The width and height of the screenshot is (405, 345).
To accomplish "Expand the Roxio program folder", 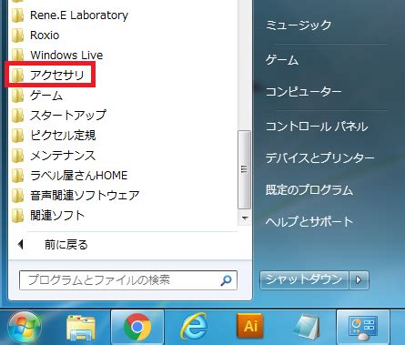I will click(x=45, y=36).
